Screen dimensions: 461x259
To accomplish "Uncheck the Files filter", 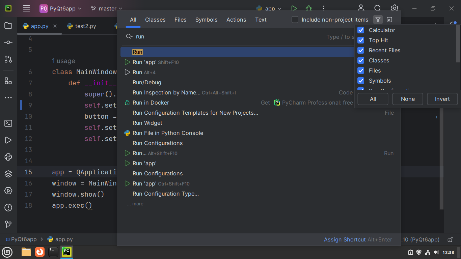I will 361,70.
